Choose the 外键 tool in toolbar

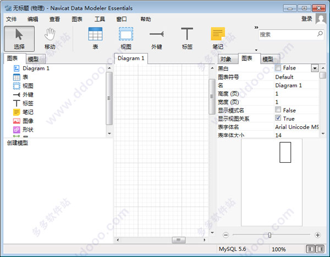point(157,39)
